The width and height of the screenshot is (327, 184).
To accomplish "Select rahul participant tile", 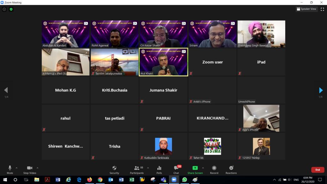I will point(65,118).
